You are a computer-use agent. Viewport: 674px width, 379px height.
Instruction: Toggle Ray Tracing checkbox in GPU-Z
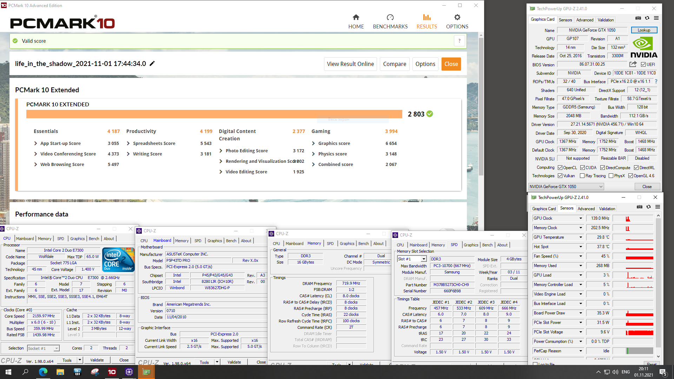tap(582, 176)
